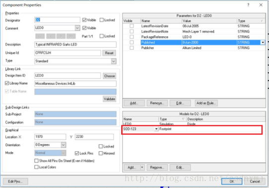Toggle visibility of LatestRevisionNote parameter

coord(132,31)
